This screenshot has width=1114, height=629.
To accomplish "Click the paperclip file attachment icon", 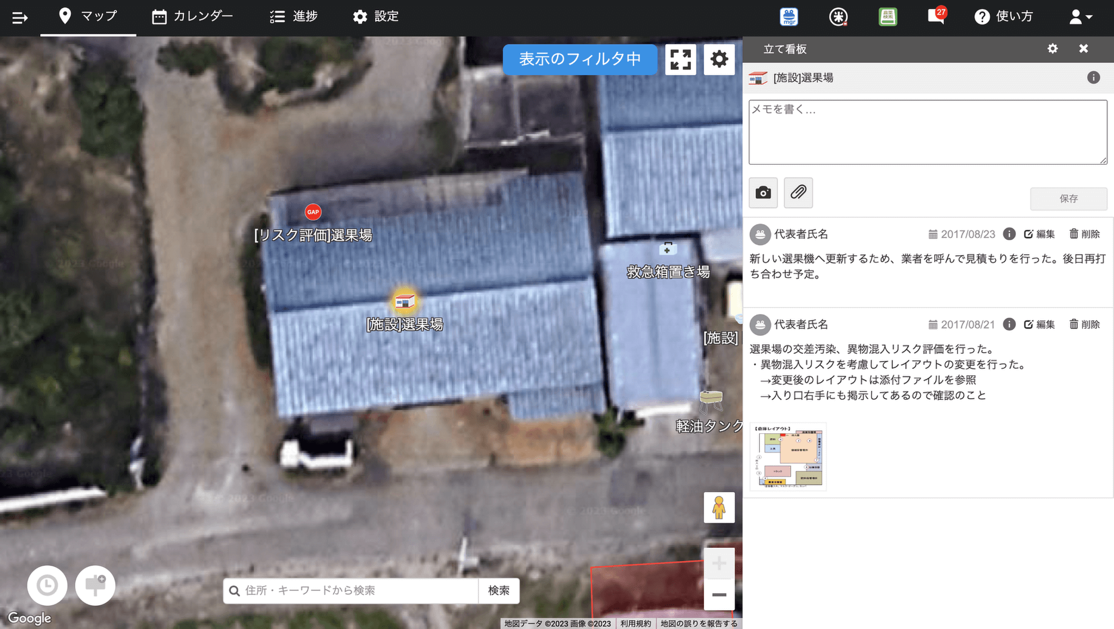I will [798, 193].
